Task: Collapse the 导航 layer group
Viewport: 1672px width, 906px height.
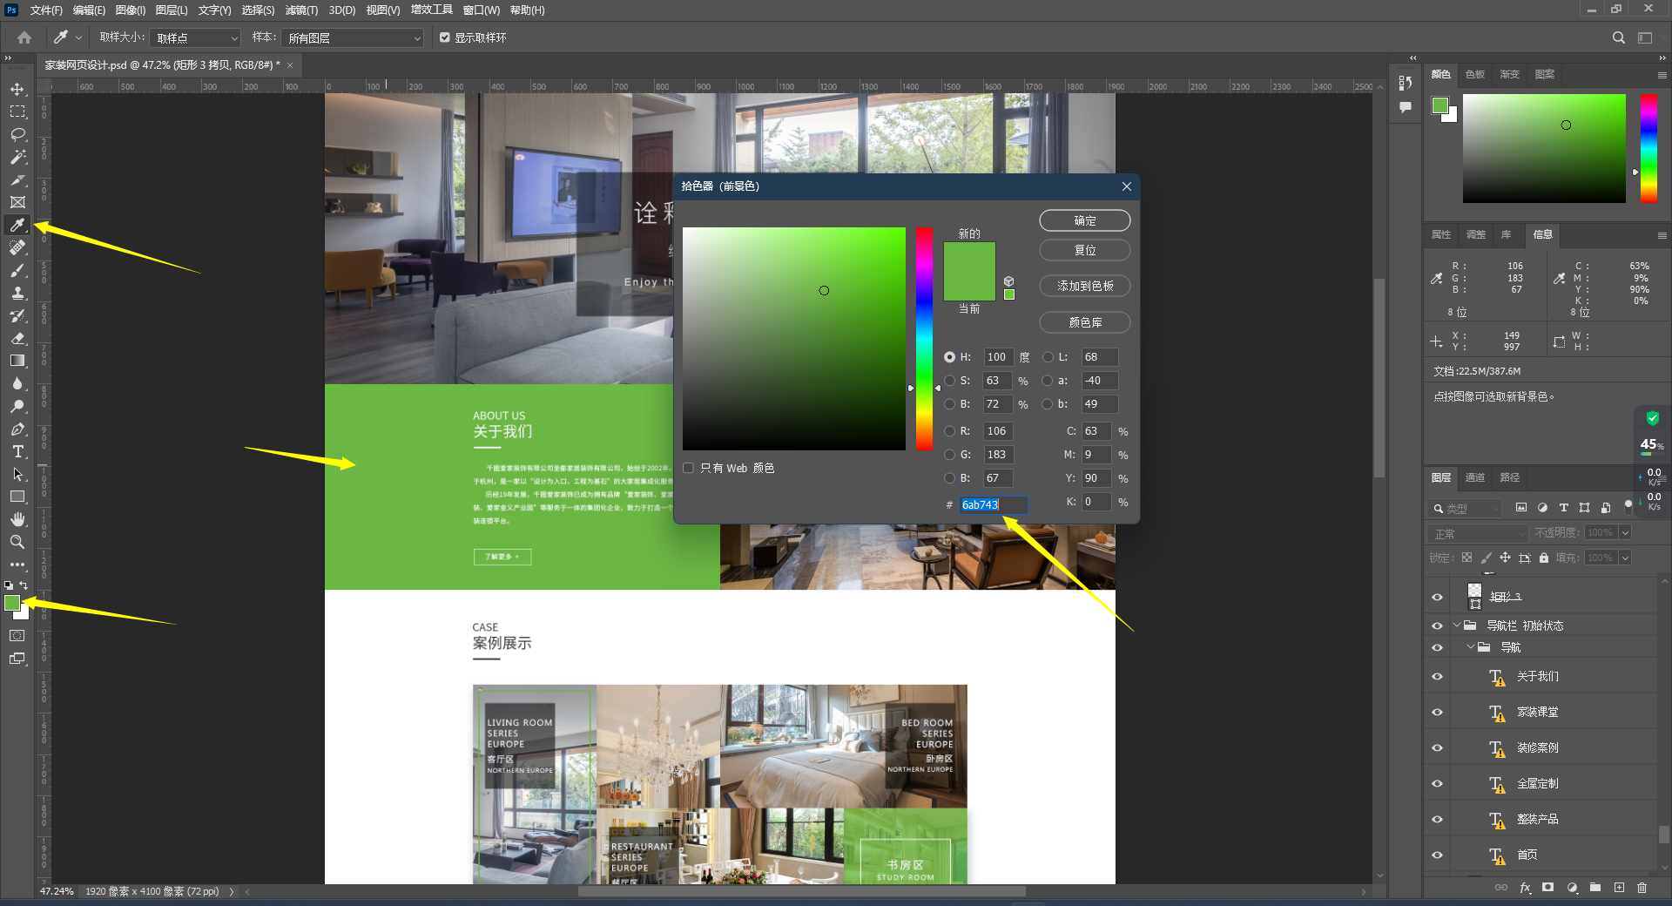Action: click(1470, 646)
